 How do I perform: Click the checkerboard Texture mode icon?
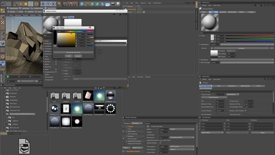(x=3, y=22)
